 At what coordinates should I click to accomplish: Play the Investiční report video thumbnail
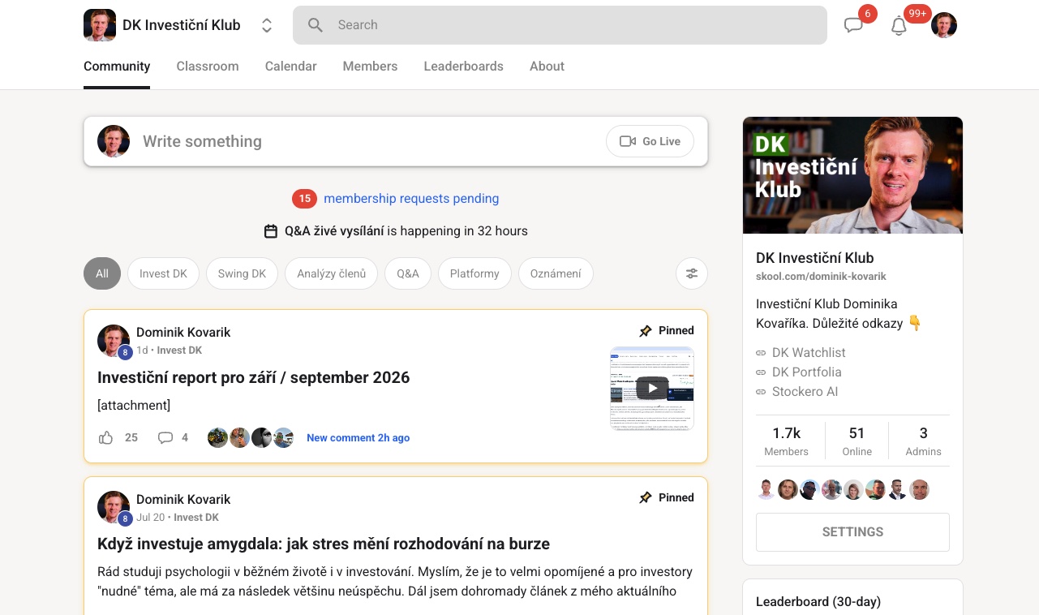point(652,388)
